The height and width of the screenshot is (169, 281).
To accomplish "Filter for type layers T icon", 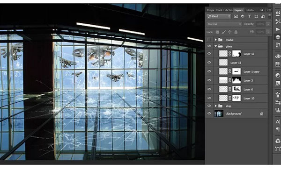I will click(249, 16).
